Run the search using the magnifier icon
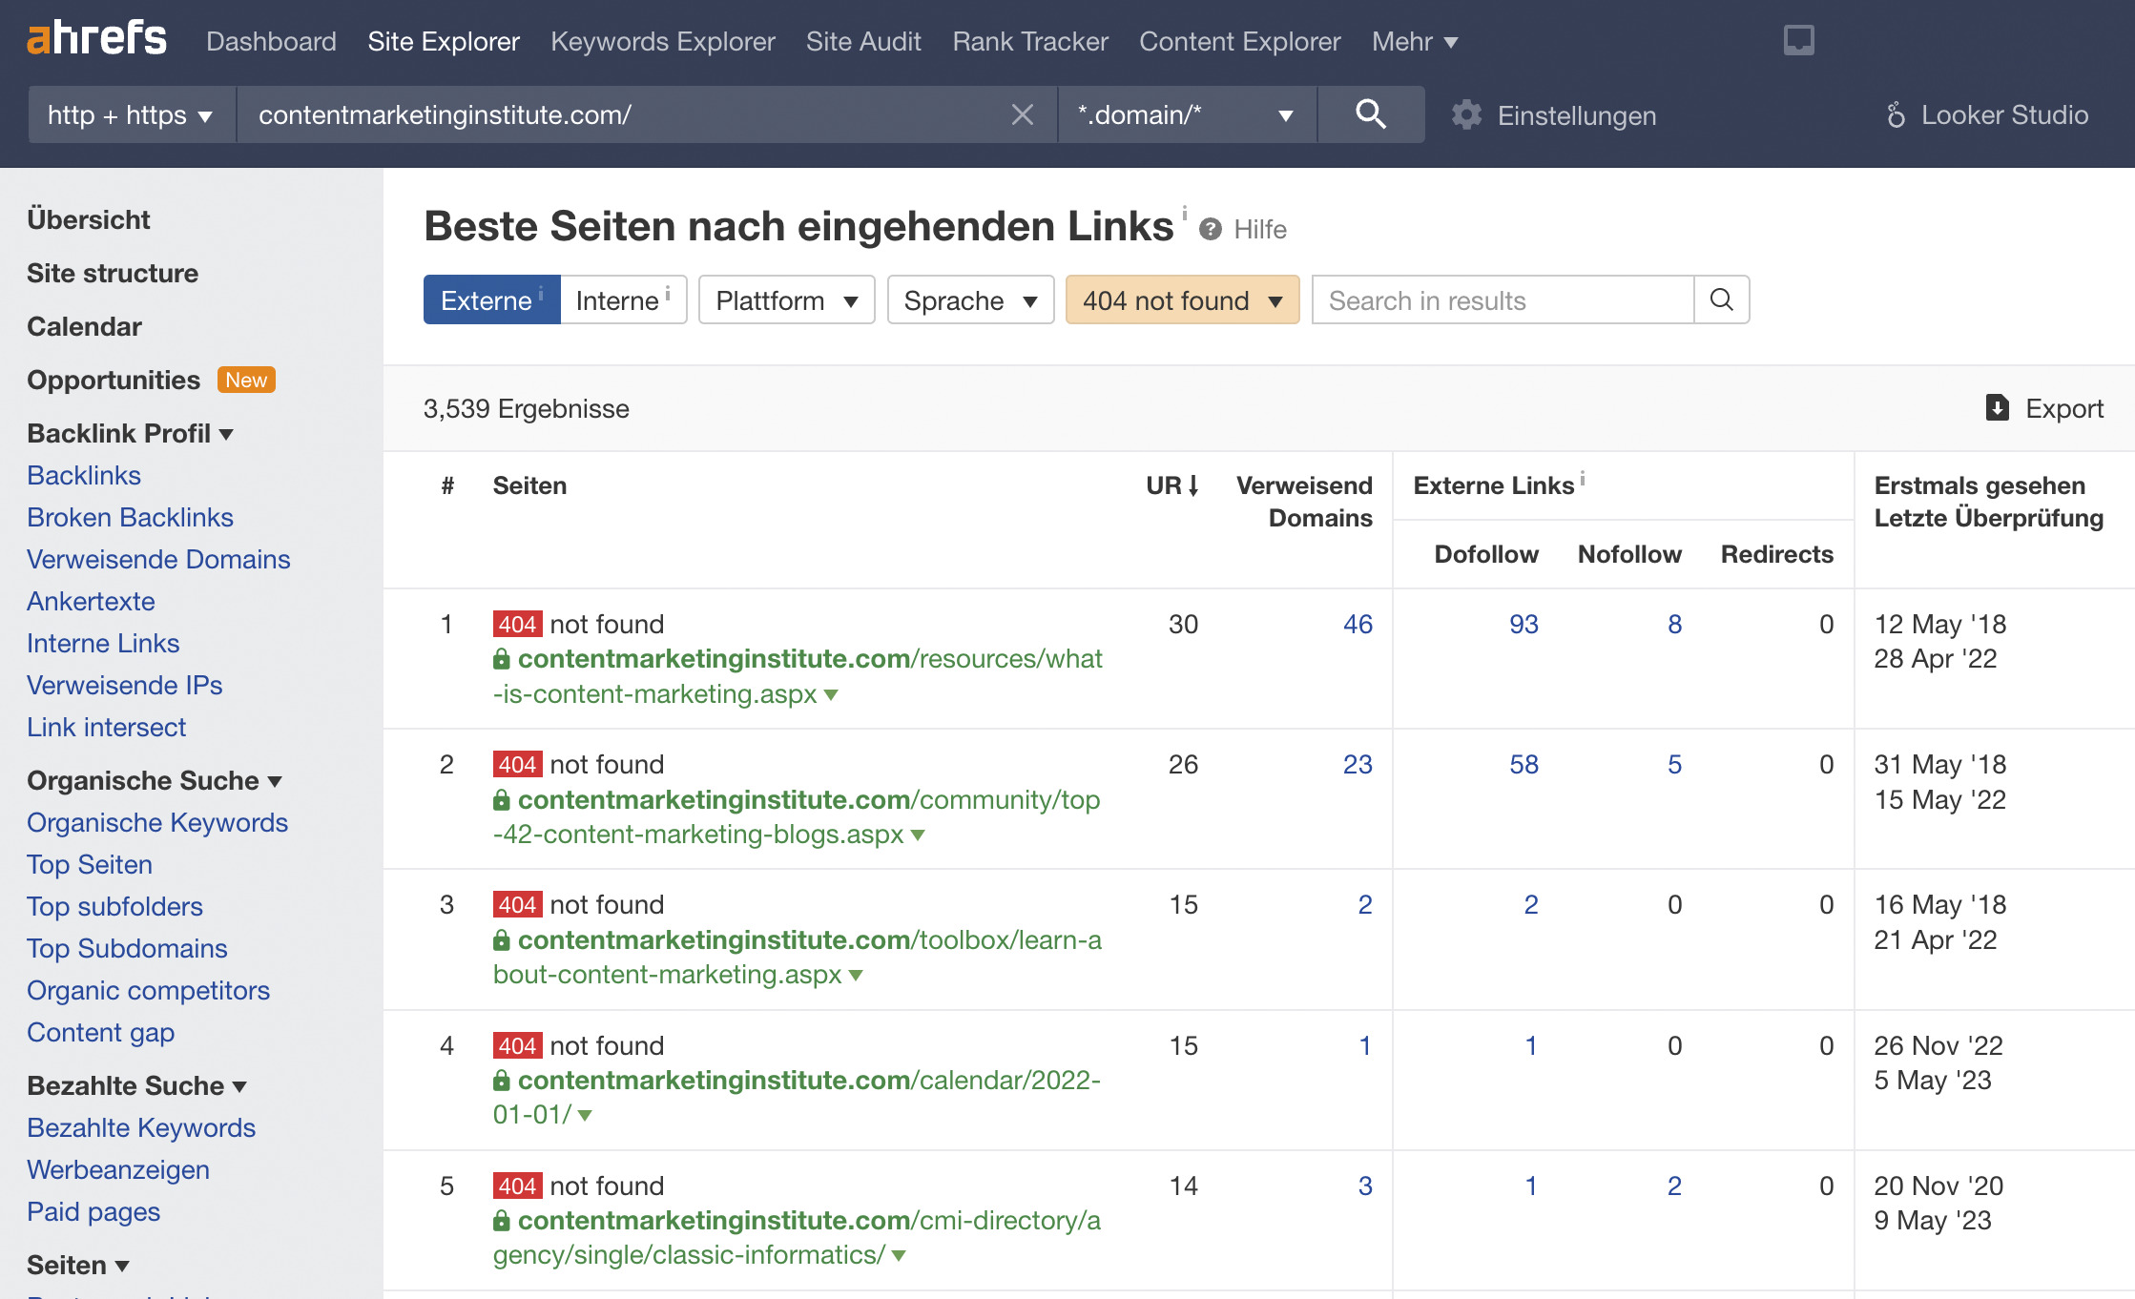Screen dimensions: 2135x1299 tap(1371, 114)
